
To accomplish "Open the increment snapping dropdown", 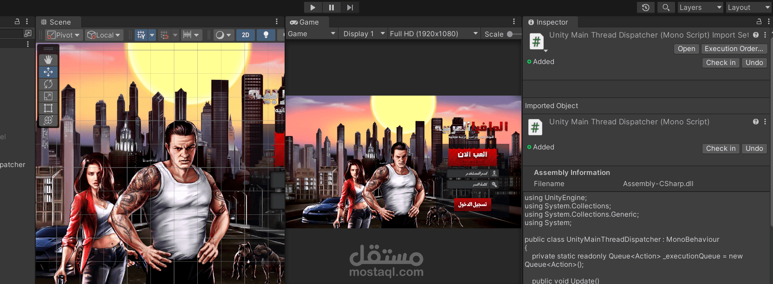I will [191, 35].
